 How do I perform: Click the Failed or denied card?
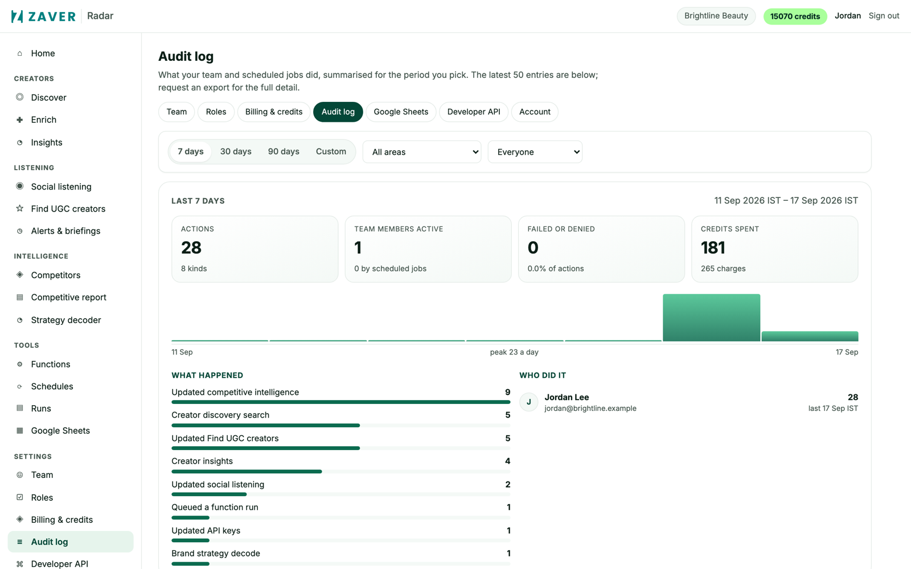[x=601, y=249]
